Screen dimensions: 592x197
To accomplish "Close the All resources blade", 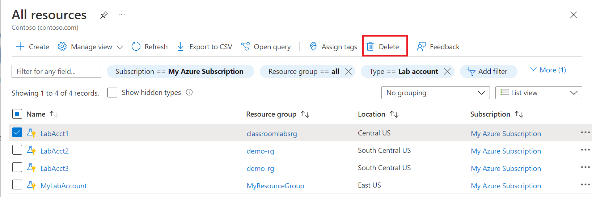I will coord(574,15).
